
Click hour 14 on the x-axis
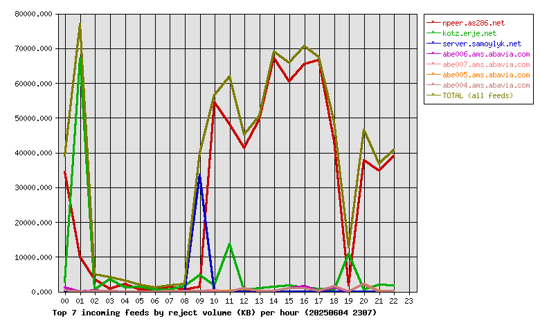[274, 301]
